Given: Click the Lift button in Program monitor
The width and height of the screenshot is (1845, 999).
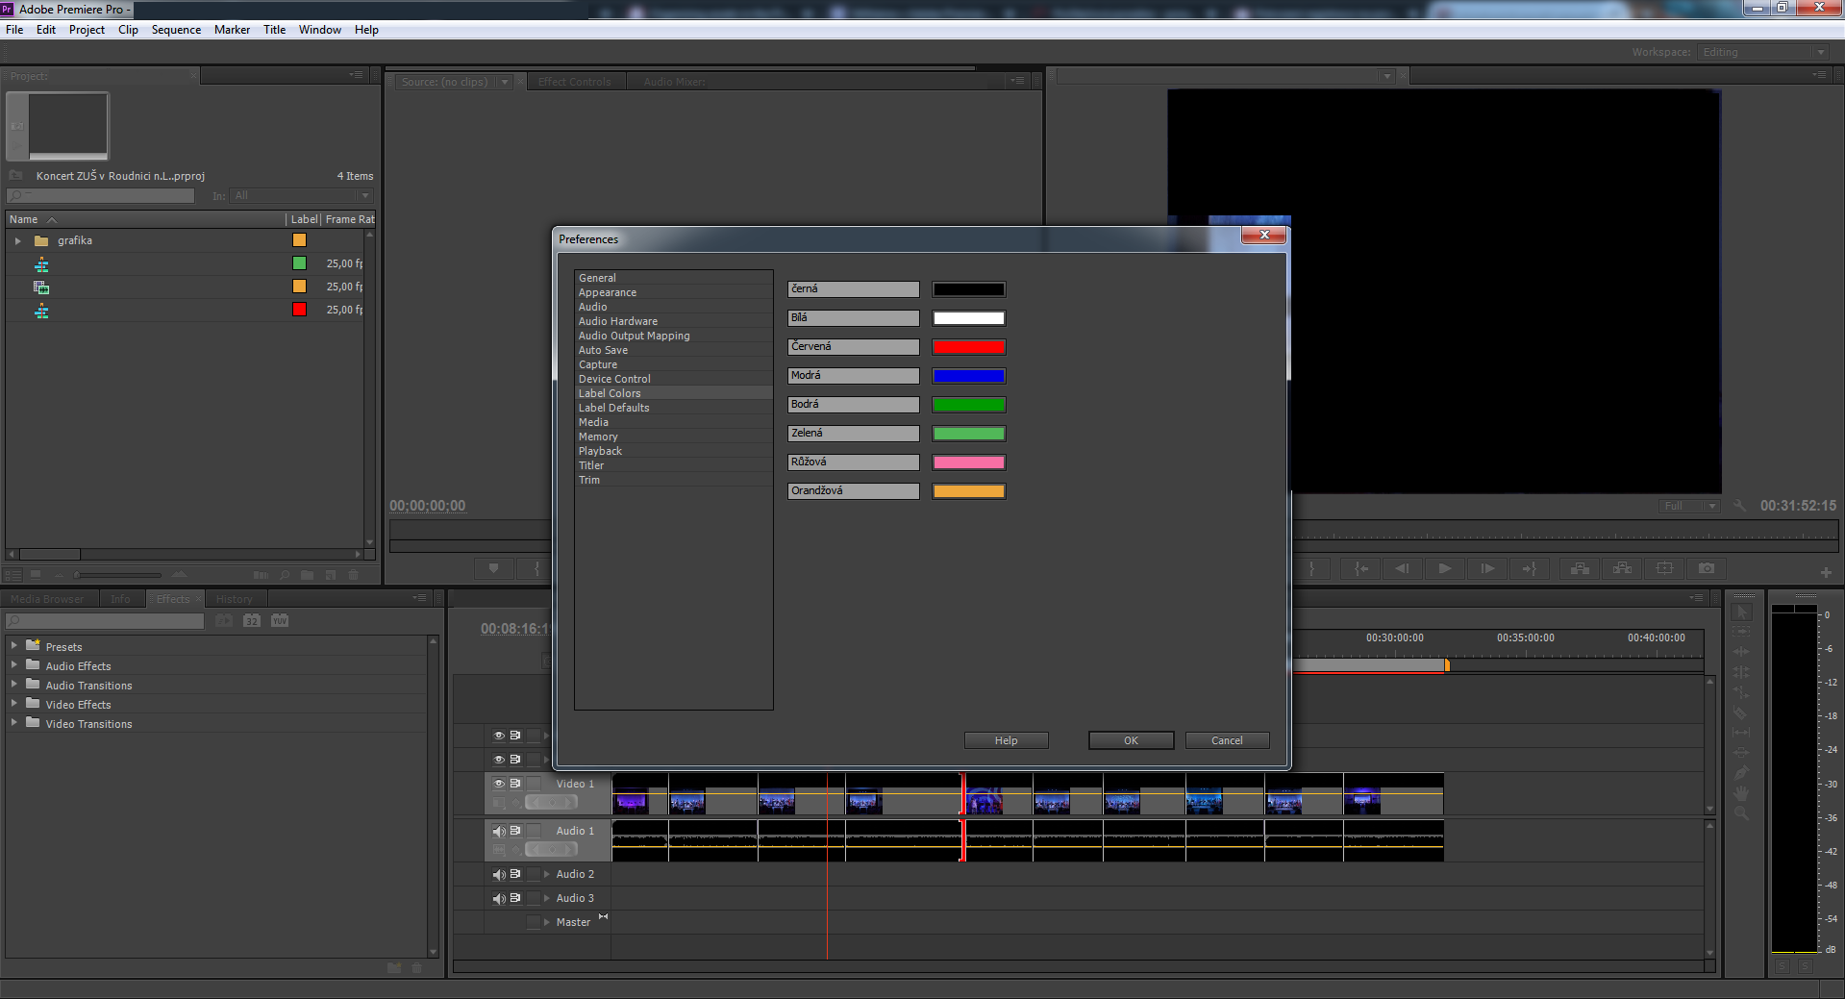Looking at the screenshot, I should pyautogui.click(x=1580, y=568).
